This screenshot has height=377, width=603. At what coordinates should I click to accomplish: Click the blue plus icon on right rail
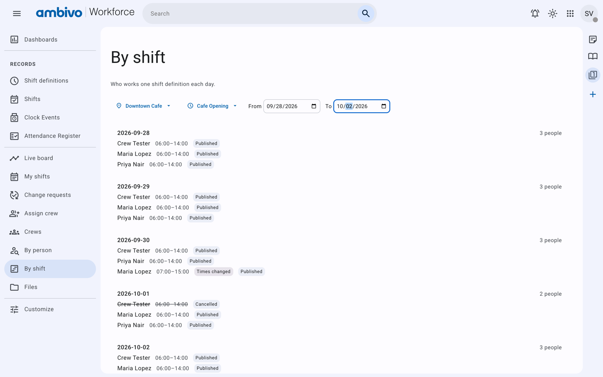593,94
